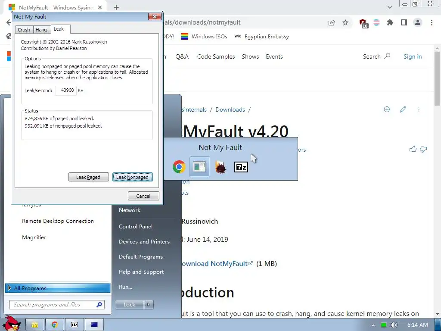Viewport: 441px width, 331px height.
Task: Expand All Programs in Start menu
Action: [x=58, y=288]
